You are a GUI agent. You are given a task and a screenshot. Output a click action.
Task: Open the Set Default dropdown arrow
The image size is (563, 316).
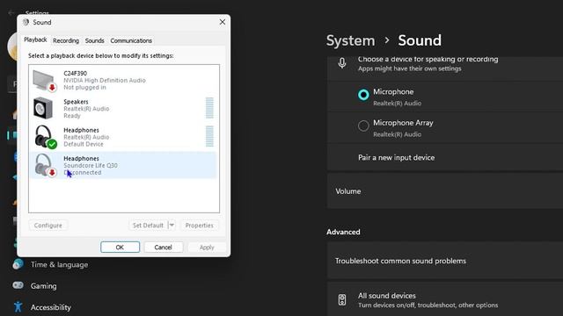[172, 225]
